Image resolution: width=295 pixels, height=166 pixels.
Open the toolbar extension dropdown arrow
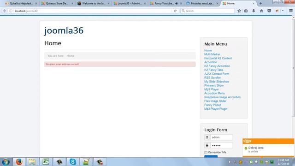(283, 11)
